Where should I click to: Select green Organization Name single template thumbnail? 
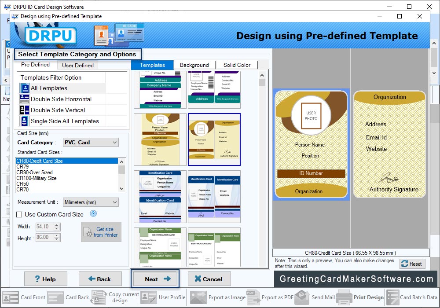click(x=160, y=247)
